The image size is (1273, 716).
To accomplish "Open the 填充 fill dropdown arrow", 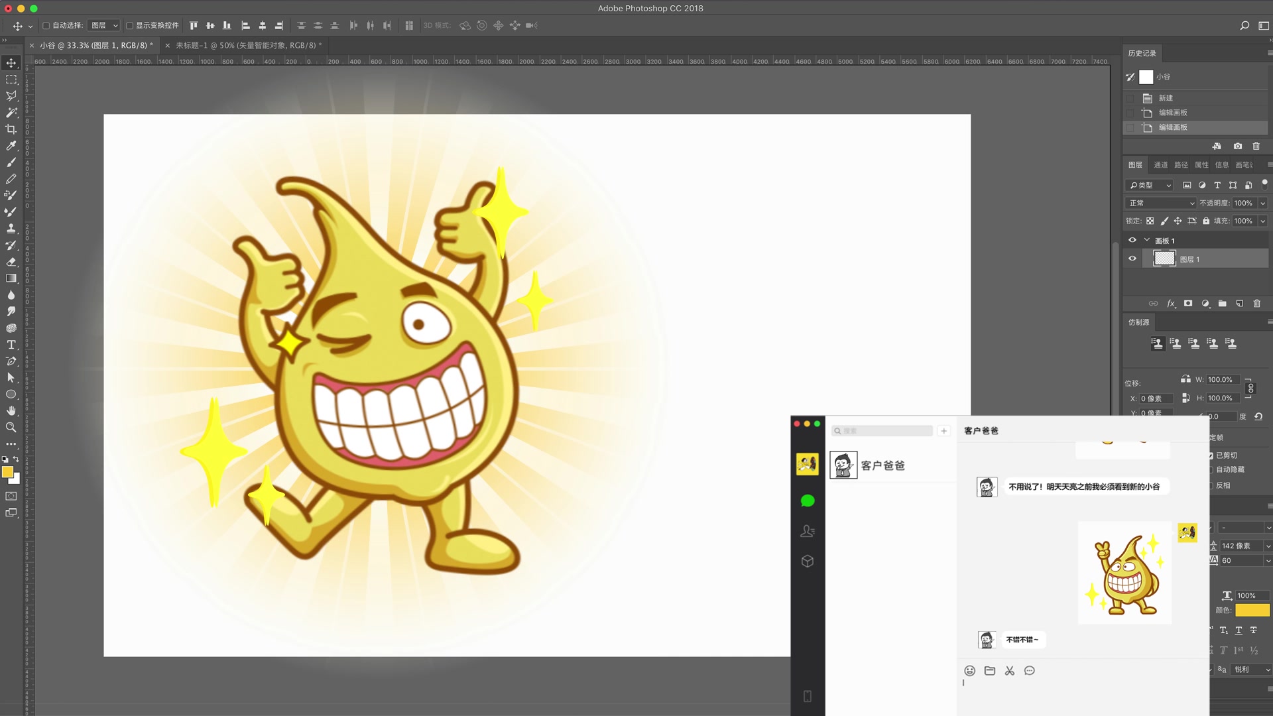I will pos(1262,221).
